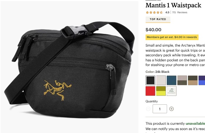Click the 4.5 rating number
Image resolution: width=205 pixels, height=133 pixels.
(x=167, y=12)
